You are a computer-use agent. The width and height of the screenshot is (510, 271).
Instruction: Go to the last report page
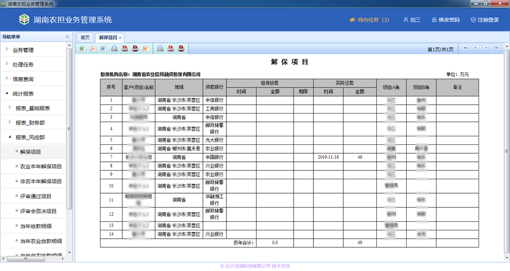click(496, 48)
